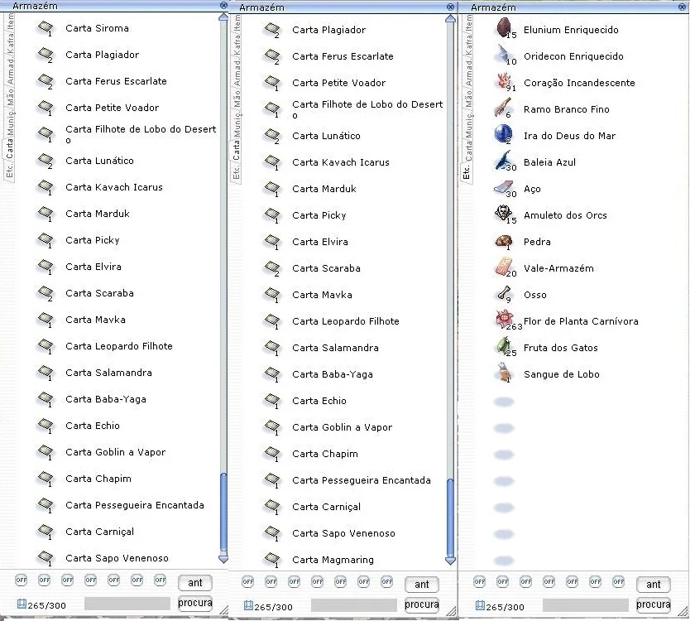Viewport: 690px width, 621px height.
Task: Click the Sangue de Lobo bottle icon
Action: pos(503,373)
